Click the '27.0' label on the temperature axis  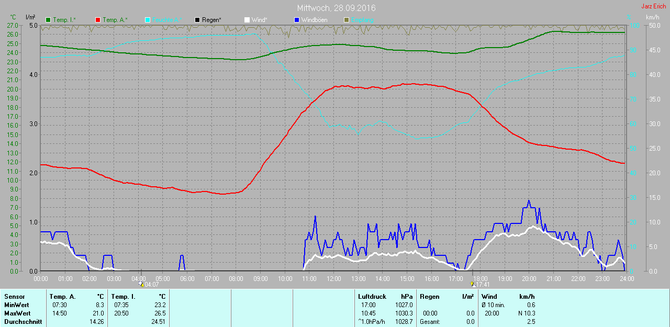click(14, 25)
